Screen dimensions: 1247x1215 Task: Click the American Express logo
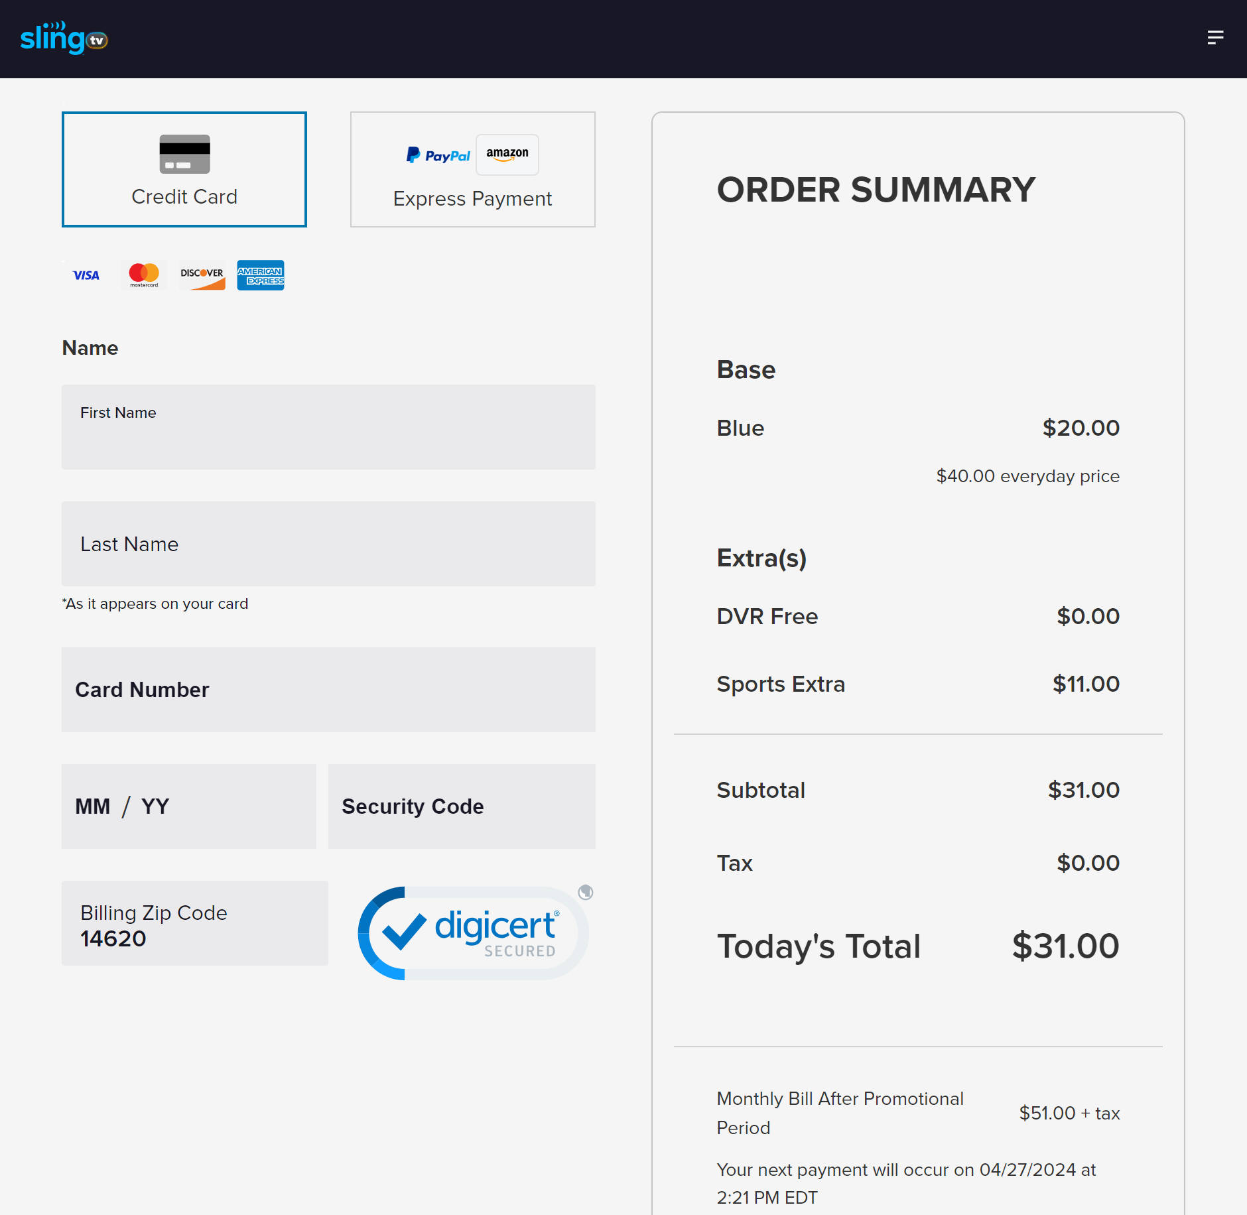click(x=261, y=275)
